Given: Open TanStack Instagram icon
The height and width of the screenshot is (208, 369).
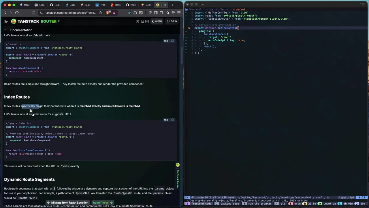Looking at the screenshot, I should pos(147,21).
